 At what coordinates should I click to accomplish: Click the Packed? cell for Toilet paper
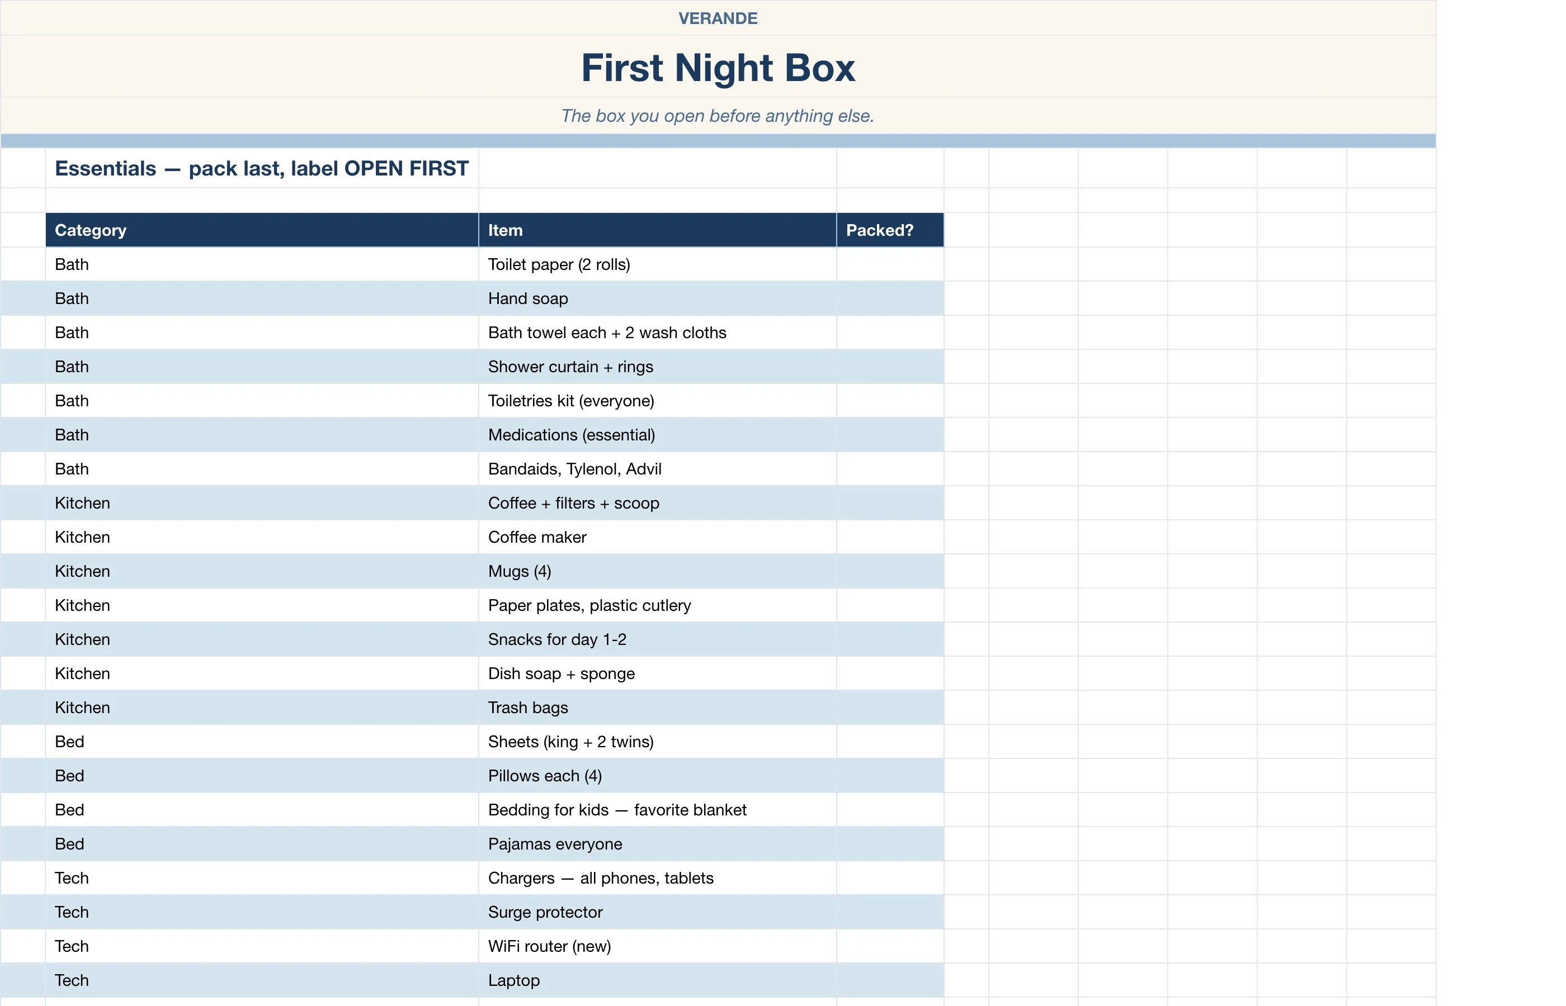click(890, 264)
